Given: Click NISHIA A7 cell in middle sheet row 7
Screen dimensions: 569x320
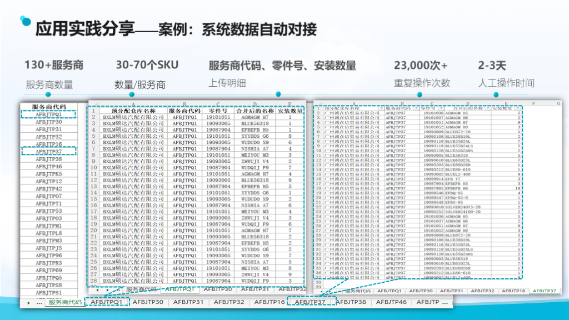Looking at the screenshot, I should (254, 148).
